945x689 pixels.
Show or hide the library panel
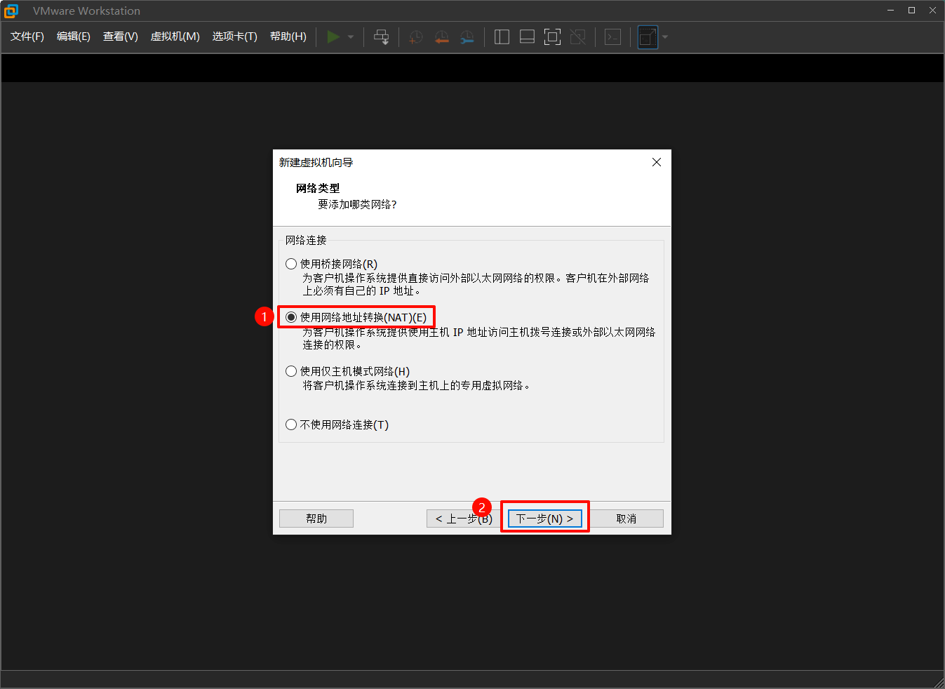click(x=502, y=36)
